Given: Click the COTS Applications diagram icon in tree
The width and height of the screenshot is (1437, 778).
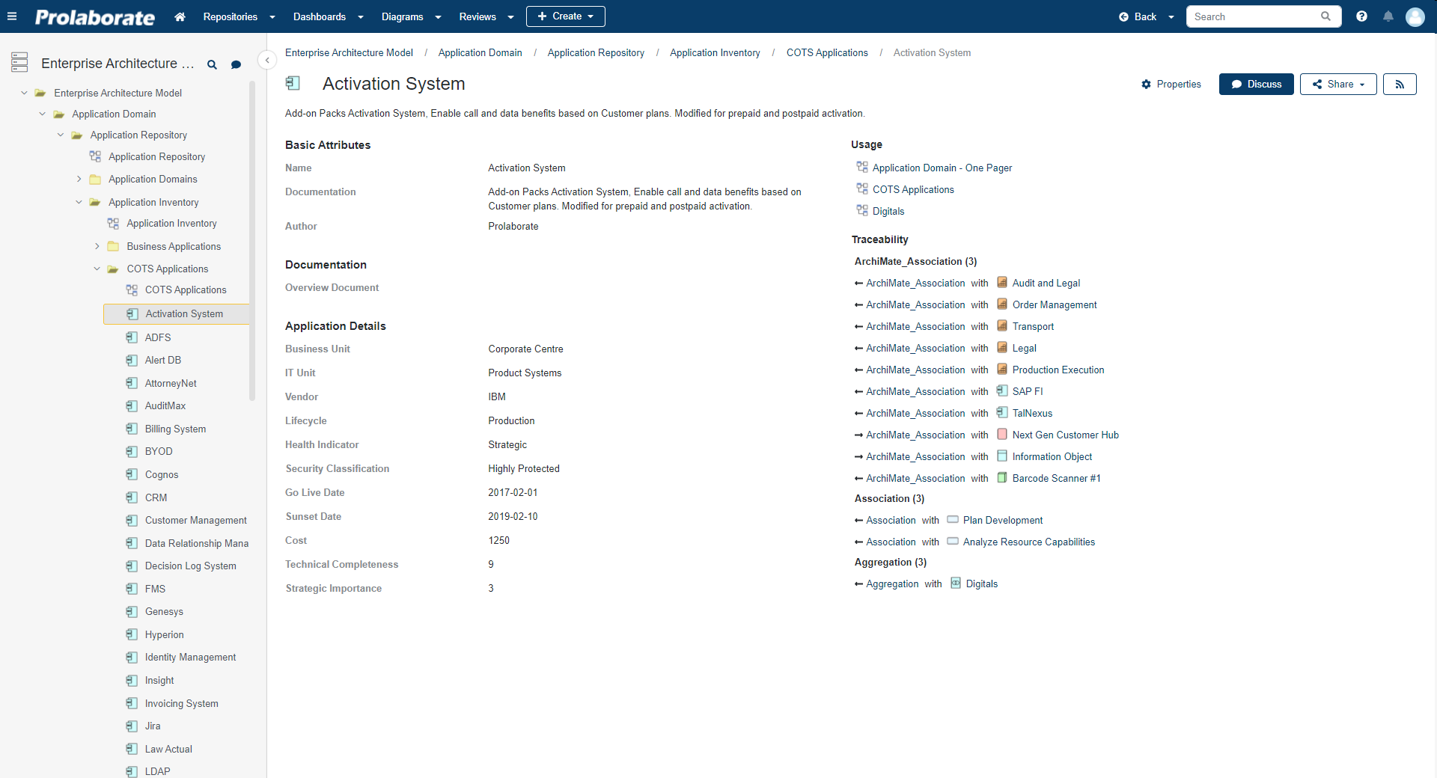Looking at the screenshot, I should 132,290.
